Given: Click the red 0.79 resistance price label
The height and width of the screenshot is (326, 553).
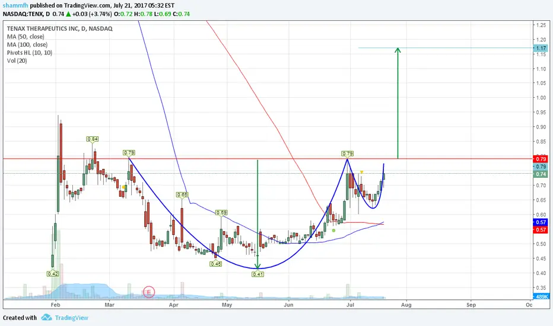Looking at the screenshot, I should click(x=541, y=159).
